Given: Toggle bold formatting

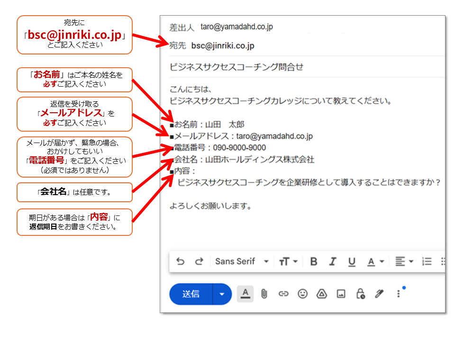Looking at the screenshot, I should coord(314,261).
